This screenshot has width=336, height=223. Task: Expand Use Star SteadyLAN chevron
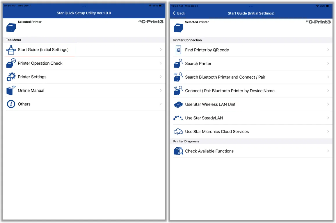tap(328, 118)
